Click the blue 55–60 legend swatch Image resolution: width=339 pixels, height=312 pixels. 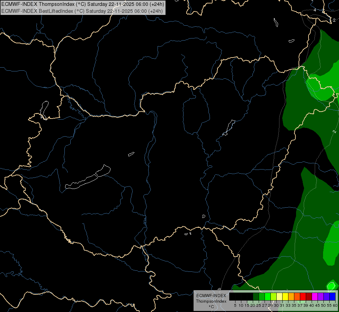click(332, 296)
